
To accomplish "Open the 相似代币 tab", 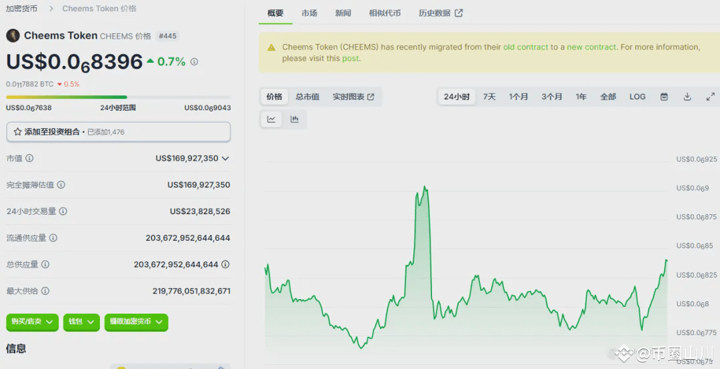I will point(385,13).
